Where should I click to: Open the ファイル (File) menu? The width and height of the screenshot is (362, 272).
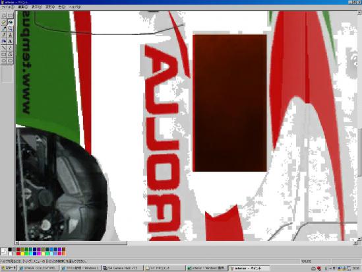[8, 7]
